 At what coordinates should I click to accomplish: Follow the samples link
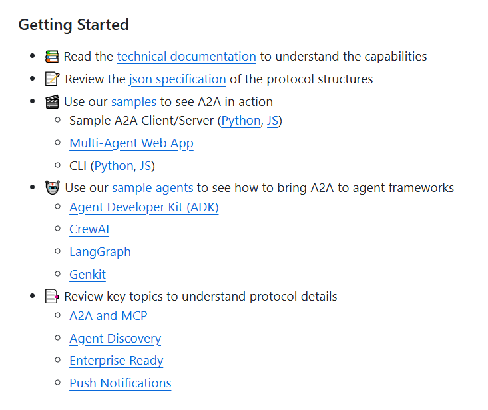[x=134, y=102]
